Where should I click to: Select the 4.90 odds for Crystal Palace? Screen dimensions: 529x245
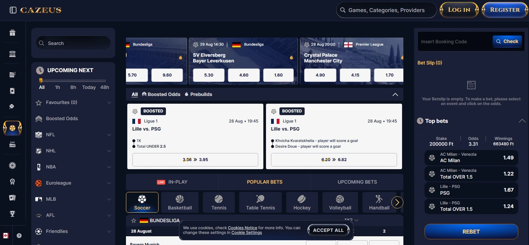click(320, 75)
